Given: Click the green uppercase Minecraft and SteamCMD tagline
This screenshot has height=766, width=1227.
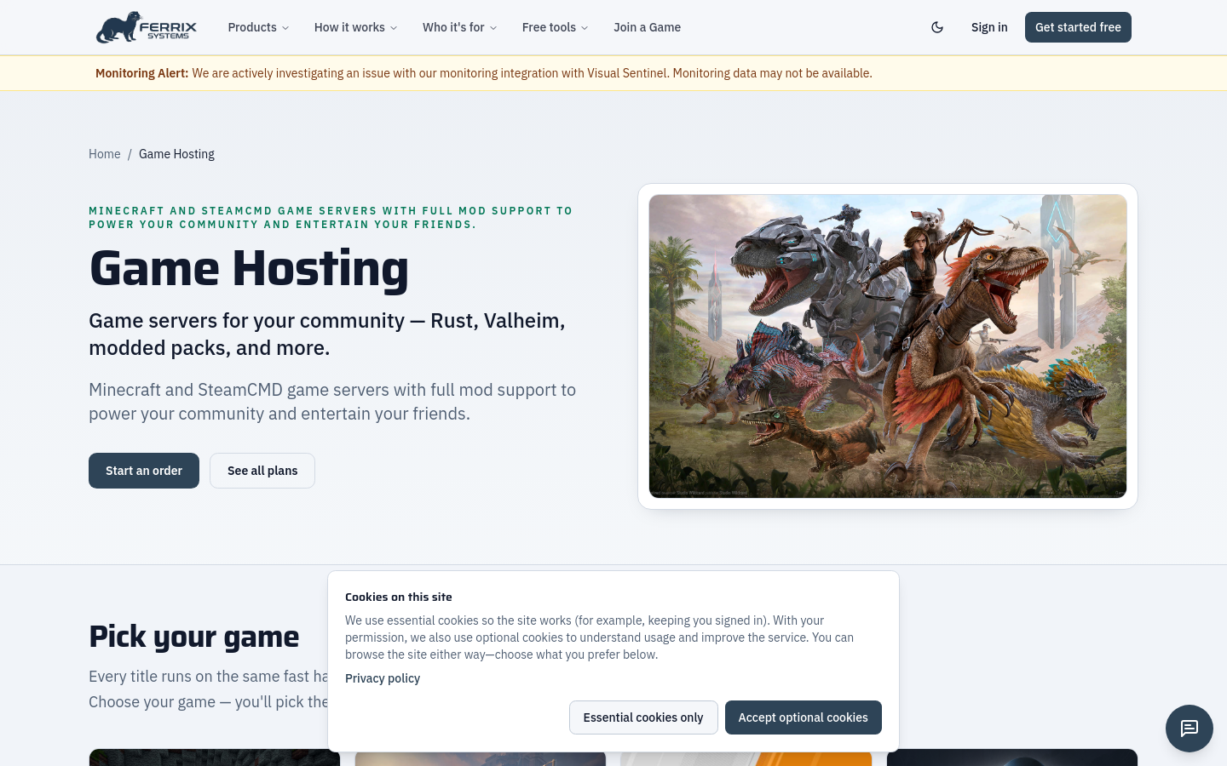Looking at the screenshot, I should (331, 218).
